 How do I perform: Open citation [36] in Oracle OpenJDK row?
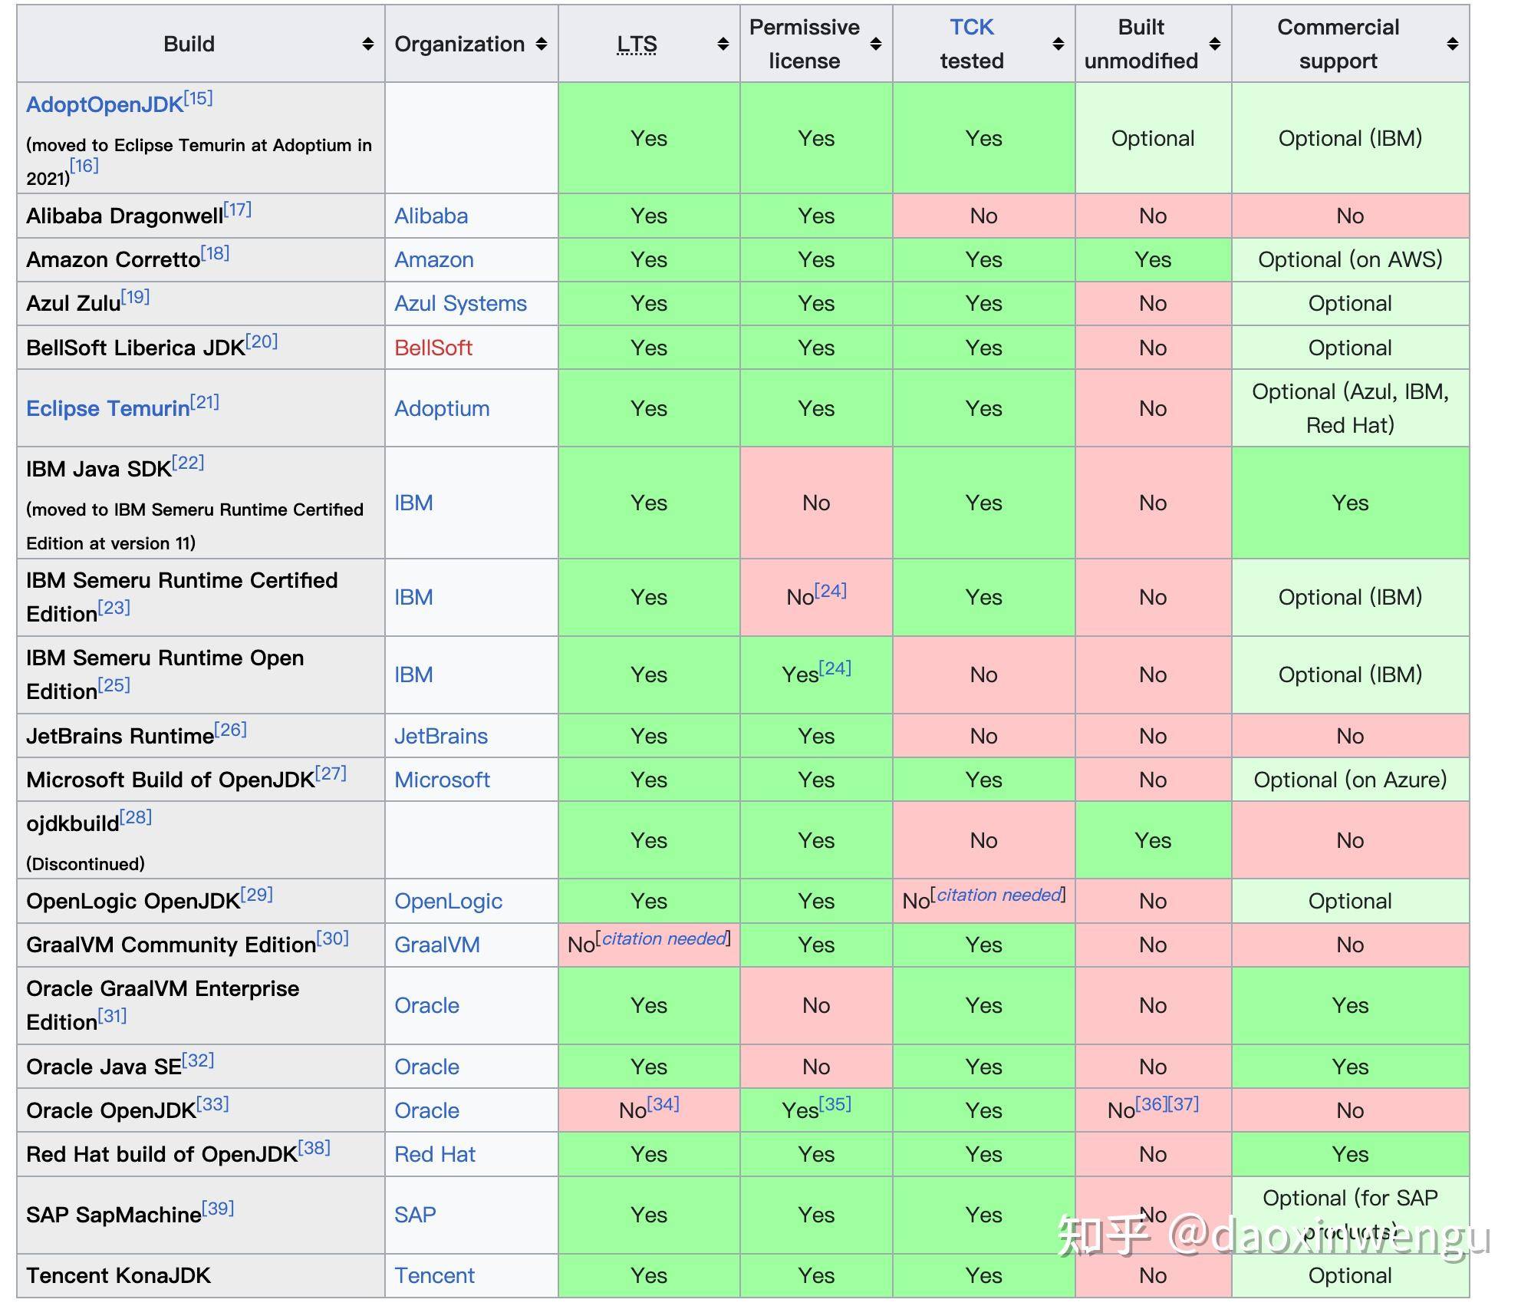pos(1151,1104)
